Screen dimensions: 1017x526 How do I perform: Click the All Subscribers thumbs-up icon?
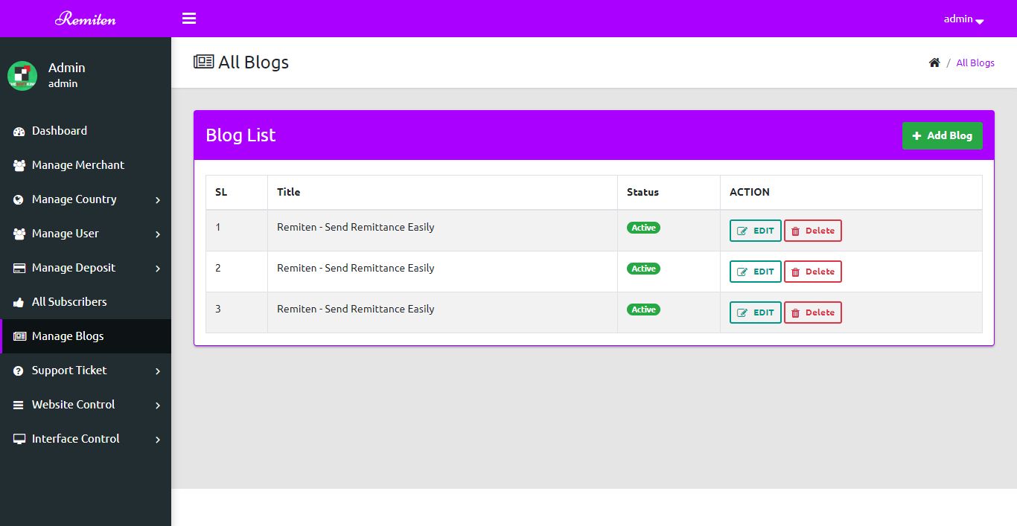[x=19, y=303]
